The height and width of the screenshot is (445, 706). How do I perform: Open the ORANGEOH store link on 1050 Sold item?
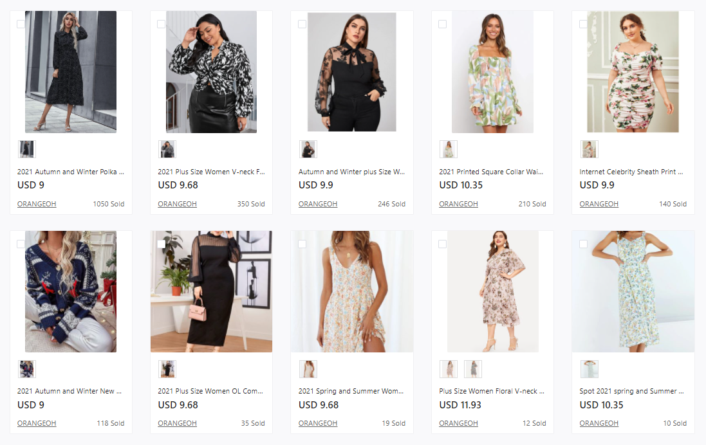coord(36,204)
